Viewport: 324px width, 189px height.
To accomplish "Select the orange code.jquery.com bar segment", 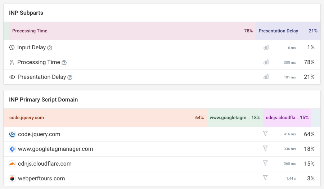I will tap(105, 118).
